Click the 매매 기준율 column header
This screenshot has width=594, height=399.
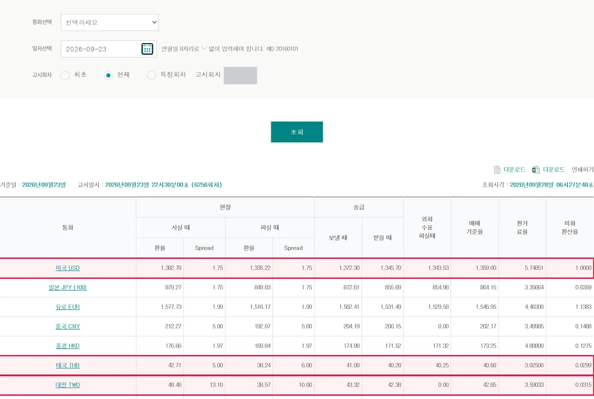(x=474, y=228)
